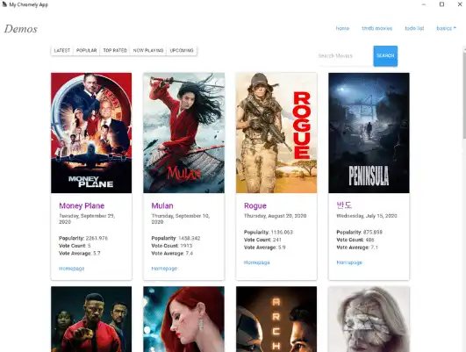This screenshot has height=352, width=466.
Task: Click the Korean title 반도 link
Action: (x=344, y=205)
